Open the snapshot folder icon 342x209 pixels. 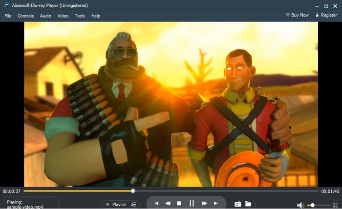[248, 204]
